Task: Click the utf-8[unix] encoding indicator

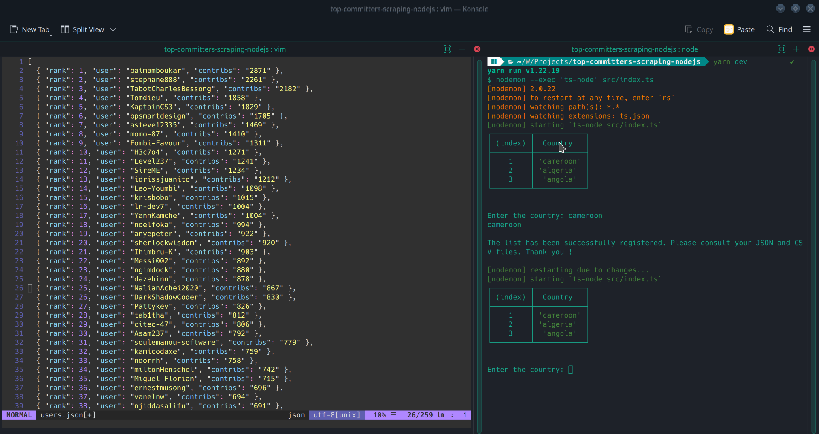Action: [x=337, y=415]
